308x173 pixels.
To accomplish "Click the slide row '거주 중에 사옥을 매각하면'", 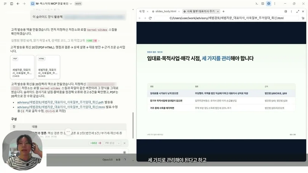I will click(221, 108).
